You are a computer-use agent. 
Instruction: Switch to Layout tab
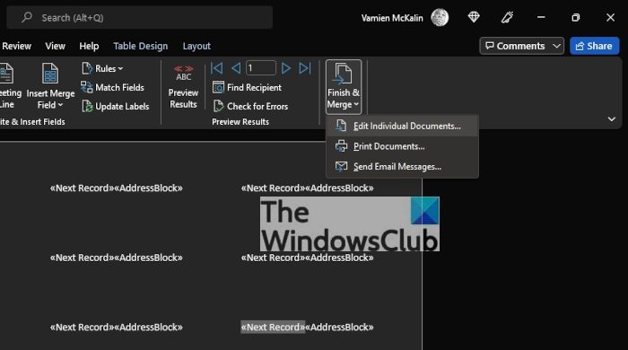coord(196,46)
